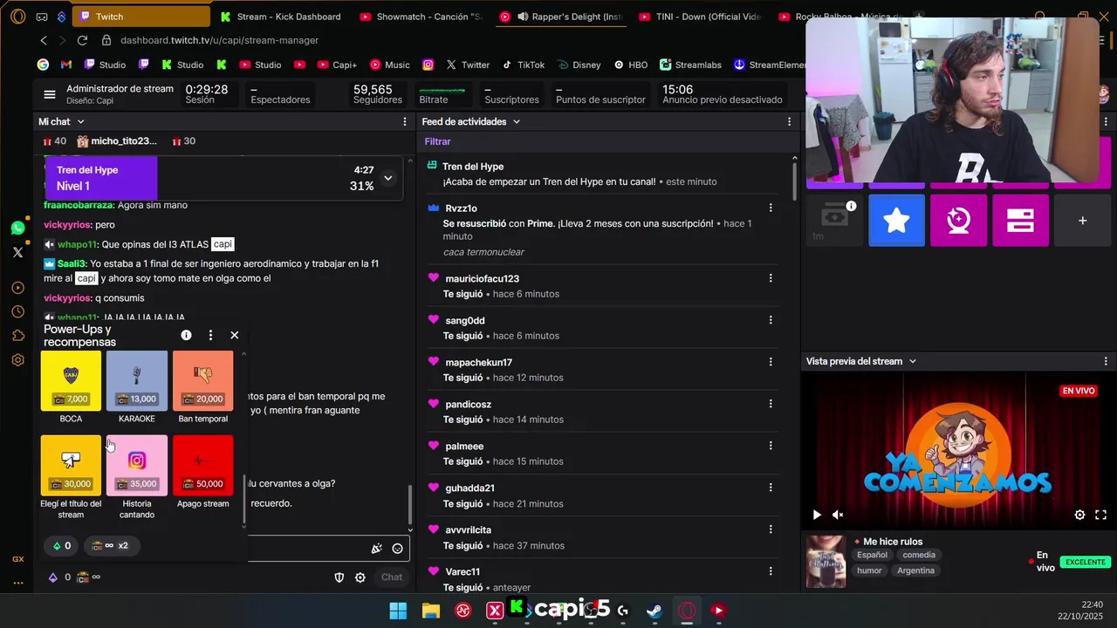Open the Stream Manager hamburger menu
1117x628 pixels.
click(50, 94)
